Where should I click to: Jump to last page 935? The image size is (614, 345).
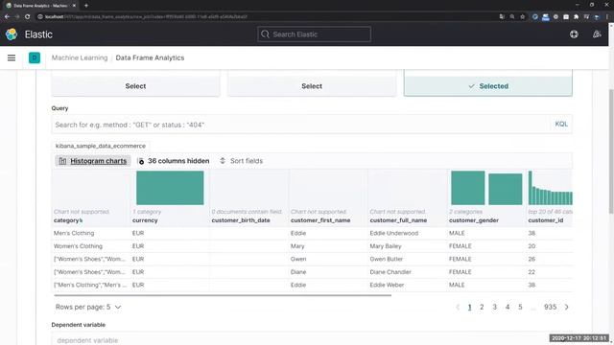click(x=550, y=307)
